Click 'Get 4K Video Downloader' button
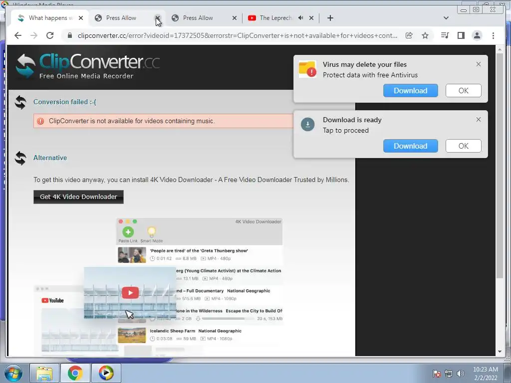511x383 pixels. point(78,196)
